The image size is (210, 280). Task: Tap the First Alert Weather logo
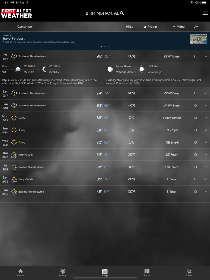16,13
